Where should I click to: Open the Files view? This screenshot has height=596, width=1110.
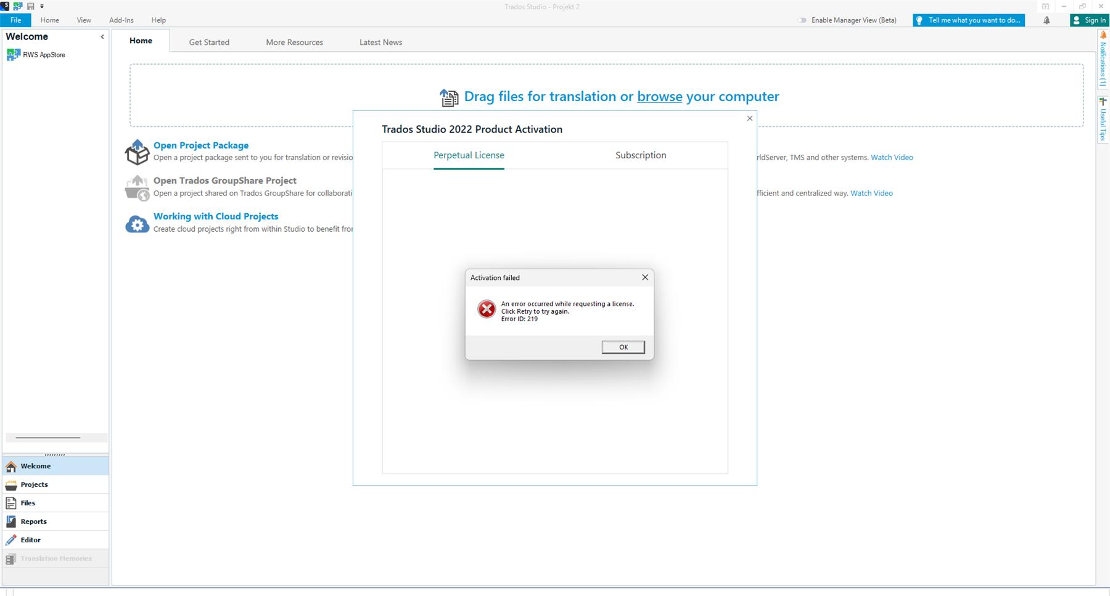tap(55, 503)
